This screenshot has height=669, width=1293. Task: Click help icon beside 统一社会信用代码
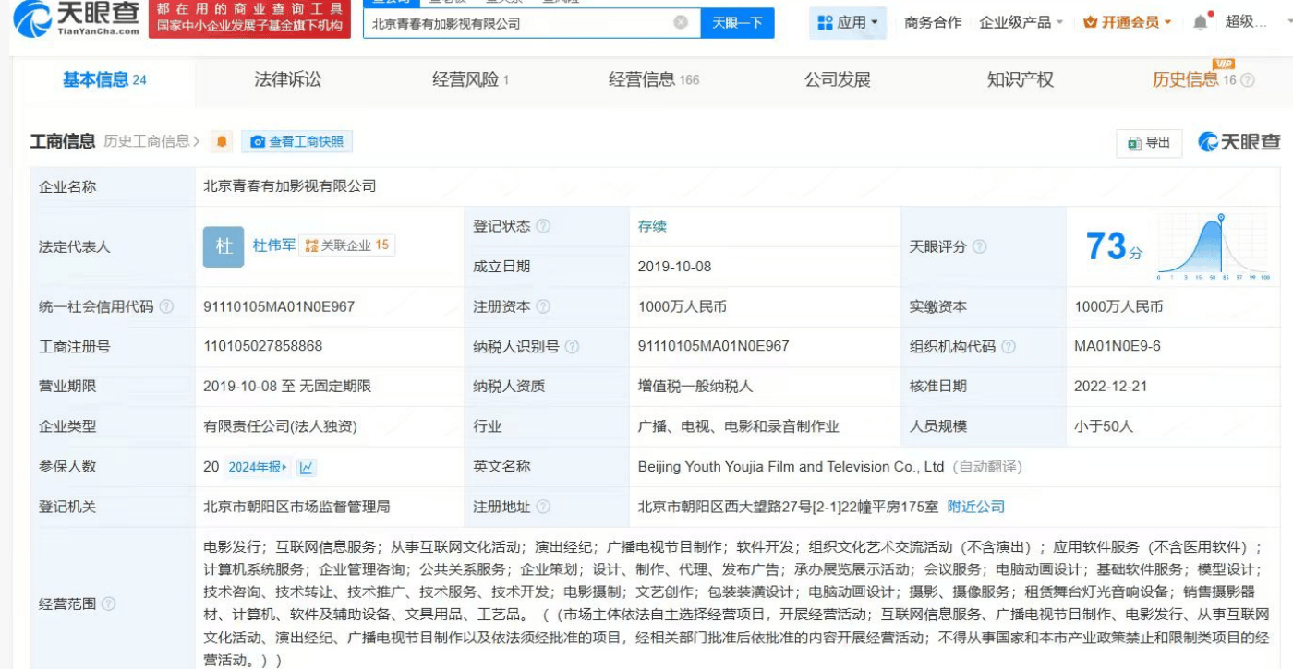(x=166, y=306)
